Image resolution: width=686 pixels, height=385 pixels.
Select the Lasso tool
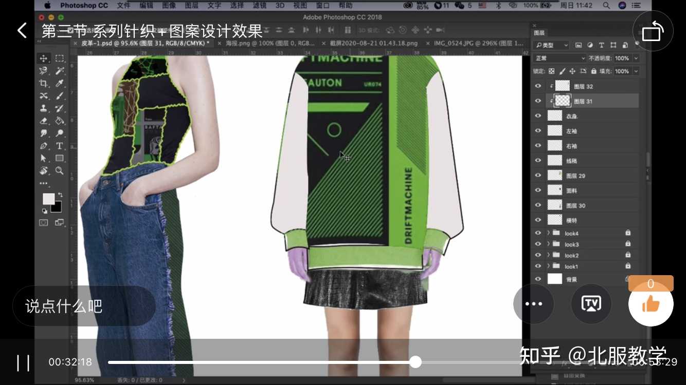pyautogui.click(x=44, y=71)
